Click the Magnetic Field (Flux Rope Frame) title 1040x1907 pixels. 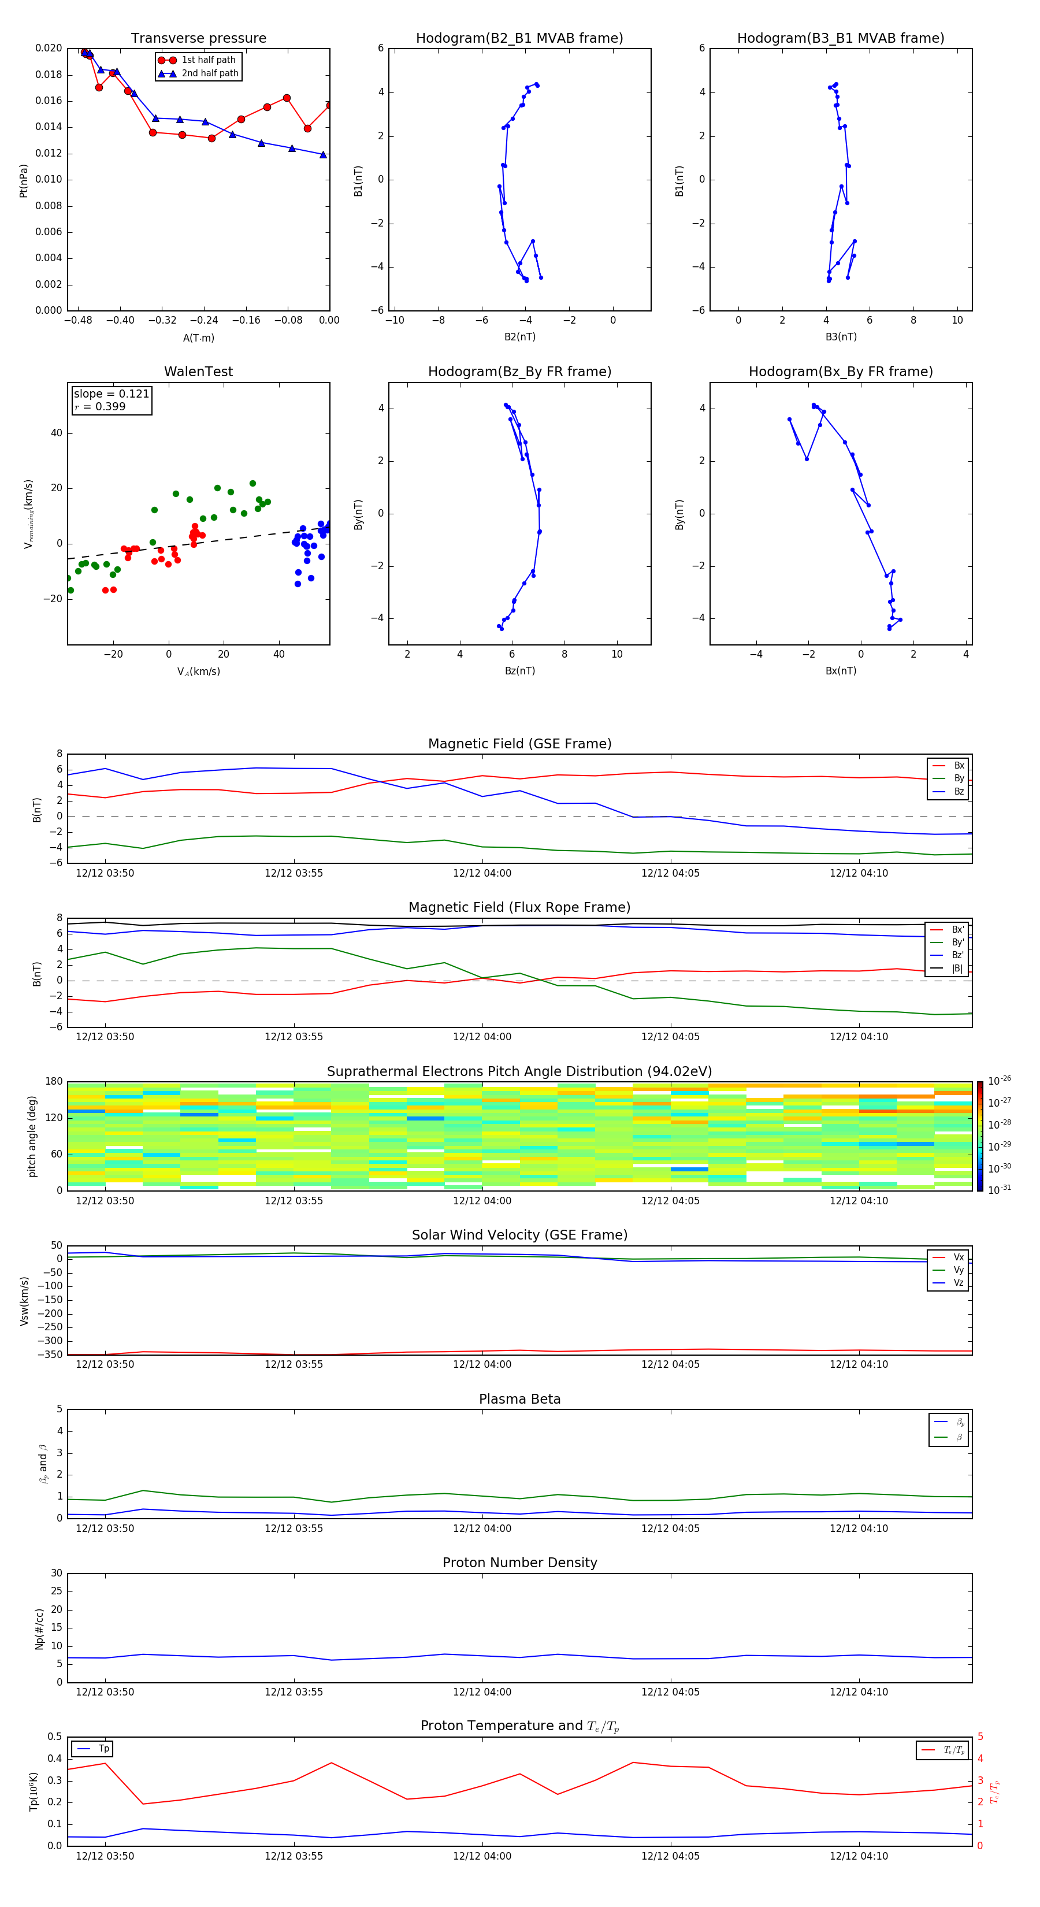click(519, 908)
